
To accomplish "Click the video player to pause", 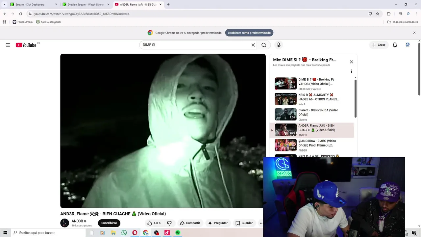I will (163, 131).
